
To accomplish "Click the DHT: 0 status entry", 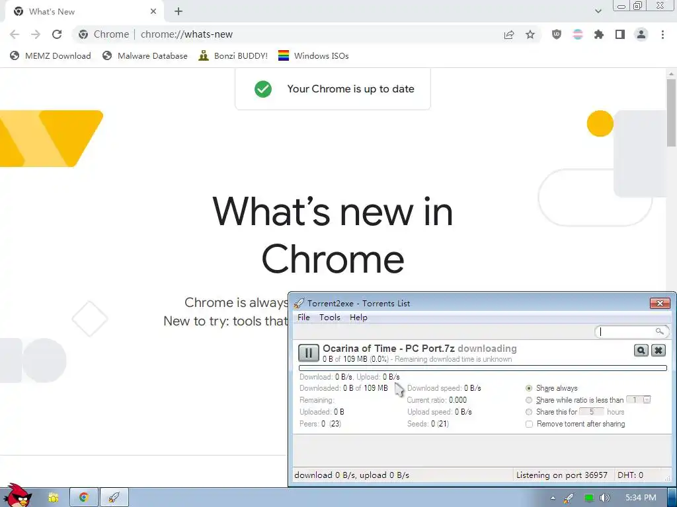I will (630, 475).
